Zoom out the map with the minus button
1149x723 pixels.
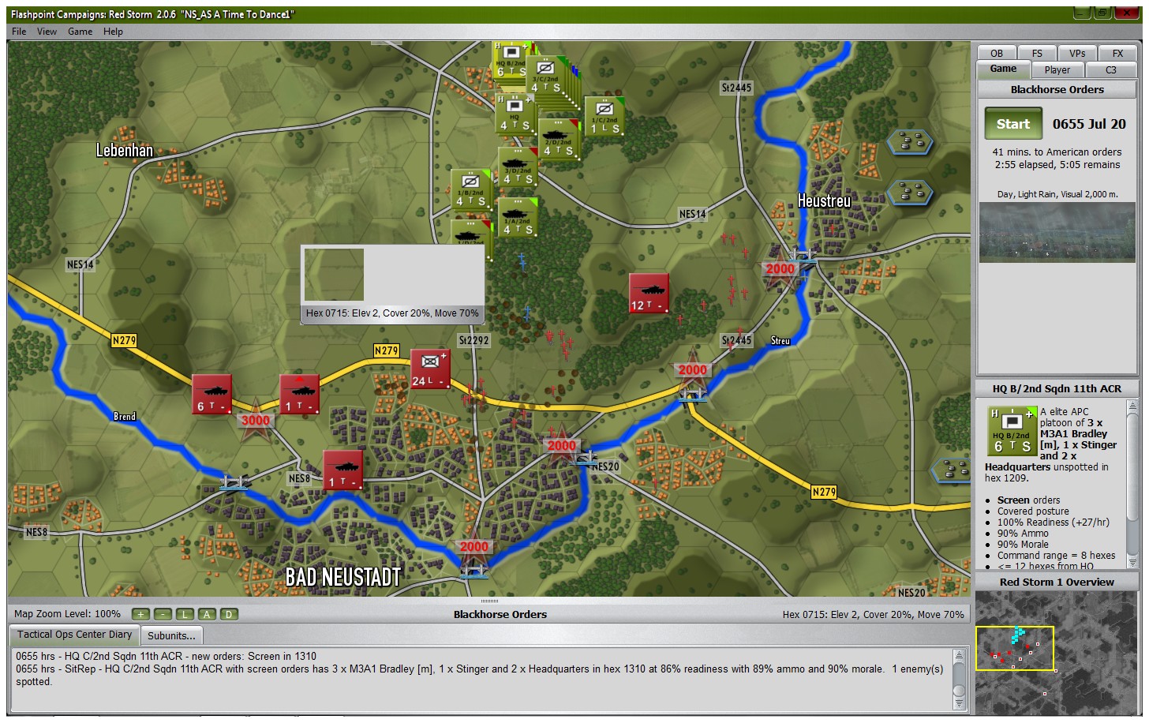[163, 614]
